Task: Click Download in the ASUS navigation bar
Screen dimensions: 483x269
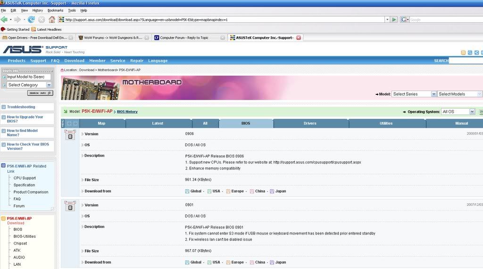Action: tap(74, 61)
